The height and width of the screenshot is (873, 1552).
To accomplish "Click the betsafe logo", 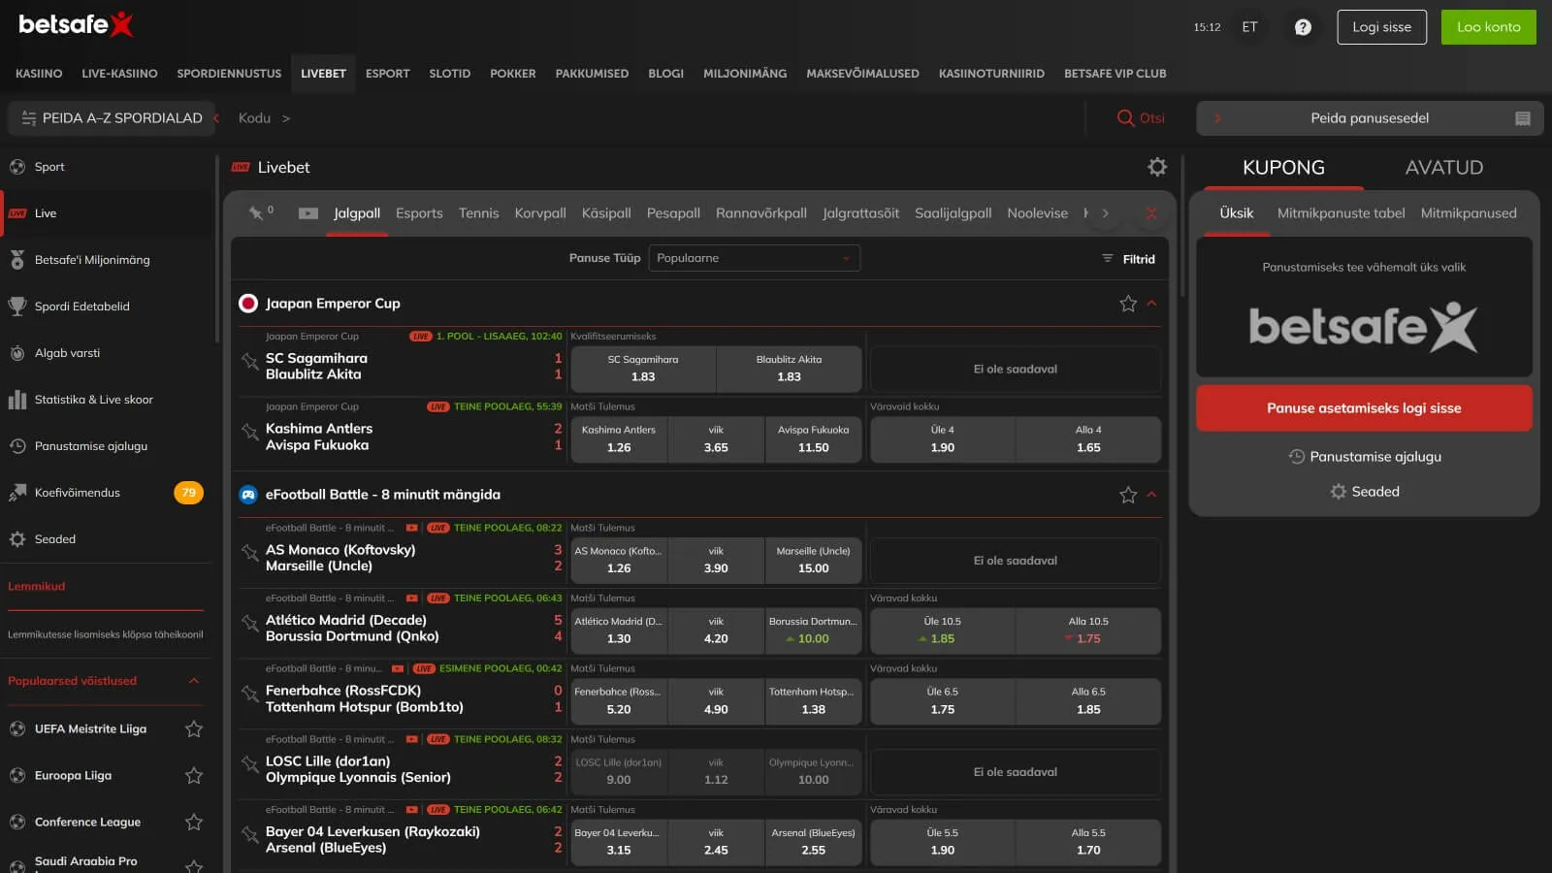I will (x=76, y=24).
